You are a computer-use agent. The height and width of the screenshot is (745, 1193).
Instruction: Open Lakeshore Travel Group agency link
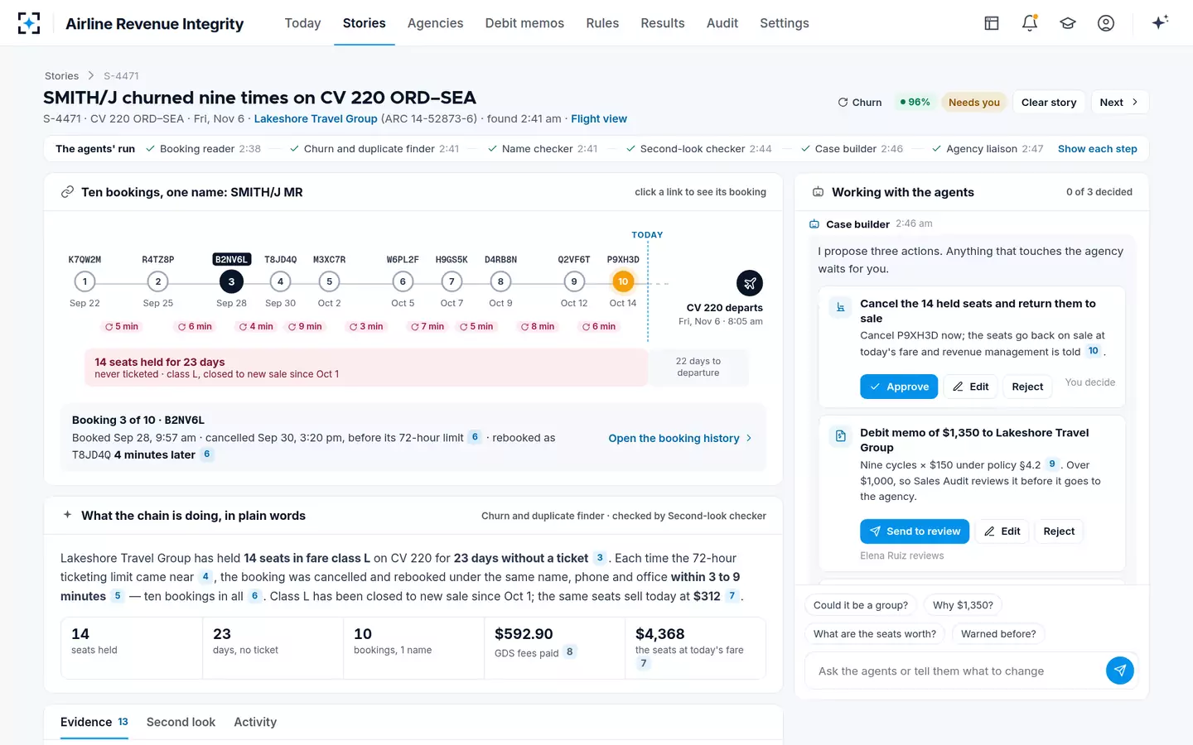316,119
